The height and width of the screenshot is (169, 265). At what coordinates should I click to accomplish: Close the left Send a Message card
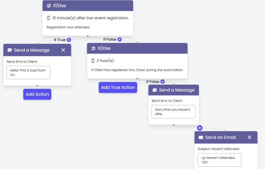(x=63, y=50)
